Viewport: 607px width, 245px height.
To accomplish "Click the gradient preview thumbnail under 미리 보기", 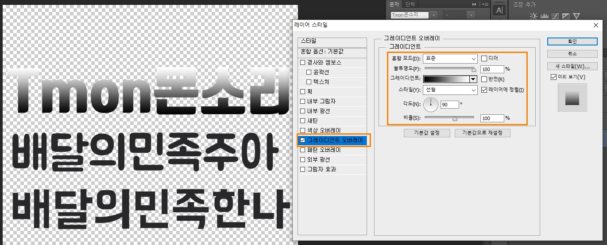I will pyautogui.click(x=572, y=98).
